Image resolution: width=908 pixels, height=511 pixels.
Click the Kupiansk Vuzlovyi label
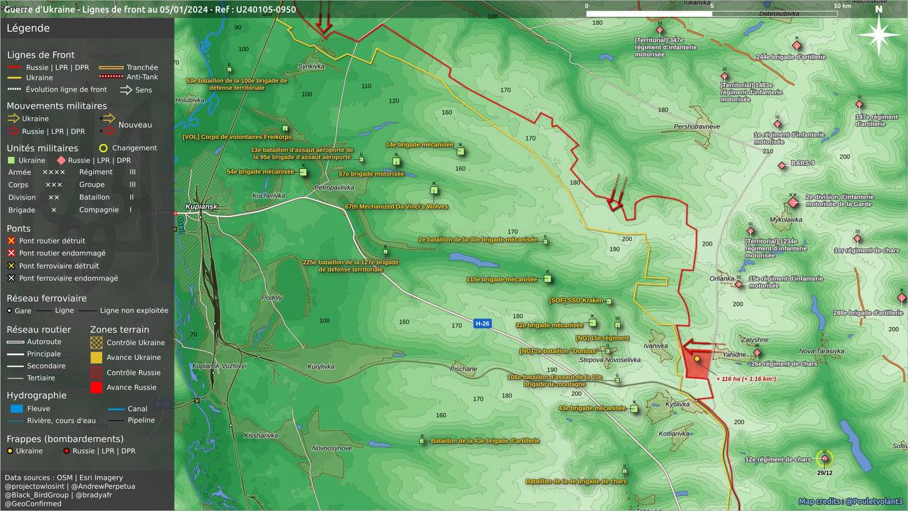coord(219,366)
